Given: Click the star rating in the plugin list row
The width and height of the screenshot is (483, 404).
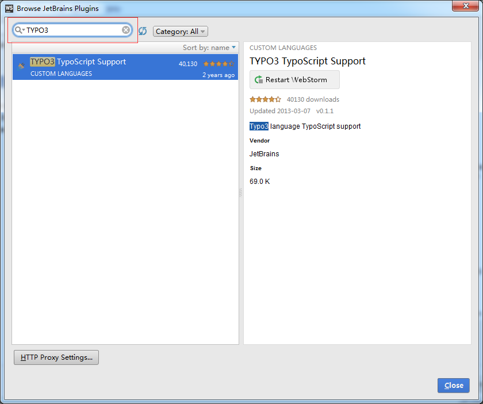Looking at the screenshot, I should (x=218, y=64).
